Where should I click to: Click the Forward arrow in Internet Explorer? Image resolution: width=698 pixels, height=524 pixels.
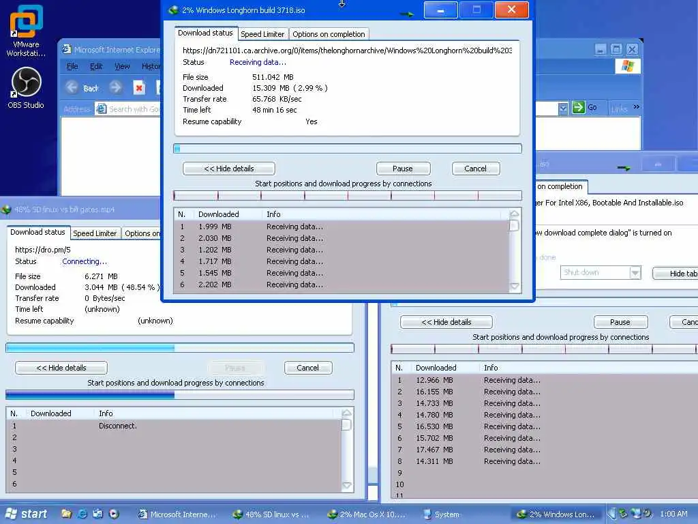(116, 87)
